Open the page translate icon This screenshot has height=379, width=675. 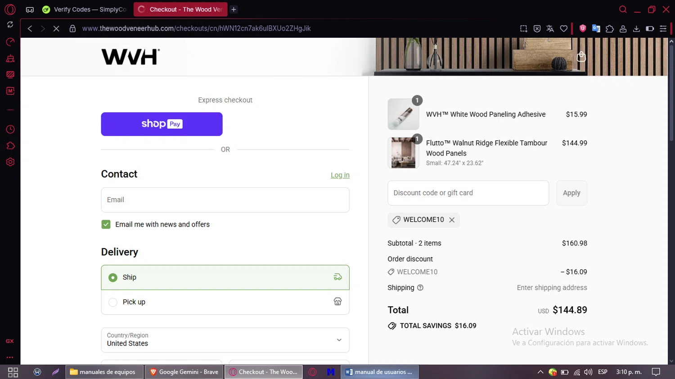tap(550, 28)
